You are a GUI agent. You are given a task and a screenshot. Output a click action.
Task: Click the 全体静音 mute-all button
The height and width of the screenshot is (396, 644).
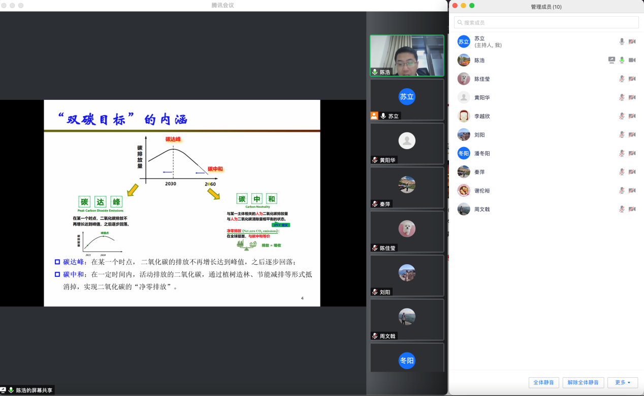(x=544, y=382)
